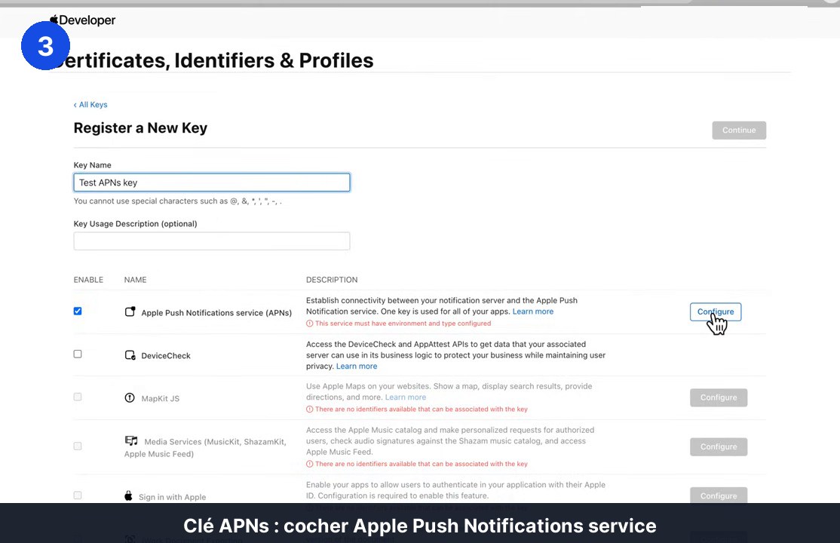Click the MapKit JS compass icon

click(130, 397)
